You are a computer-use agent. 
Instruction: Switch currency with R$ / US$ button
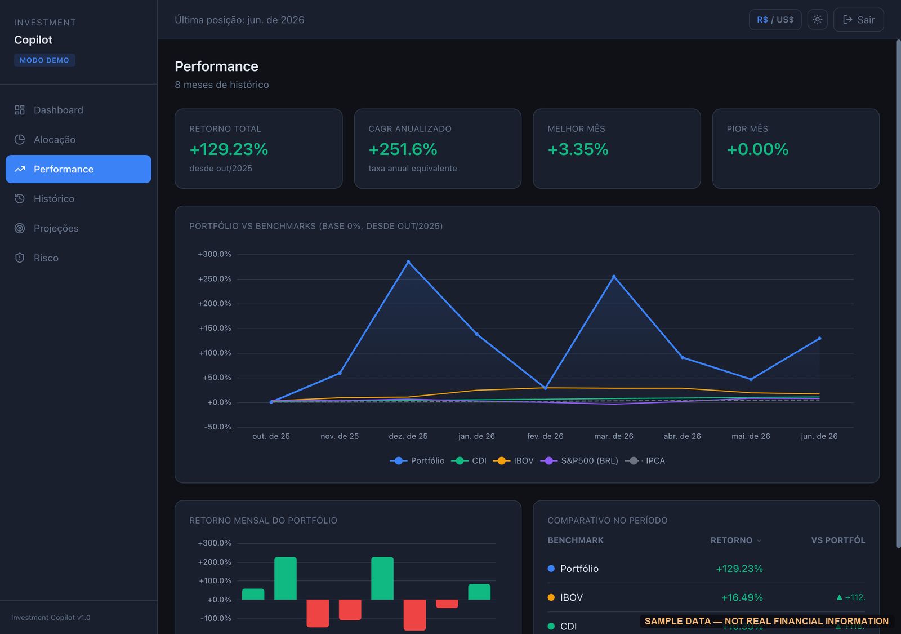click(775, 20)
